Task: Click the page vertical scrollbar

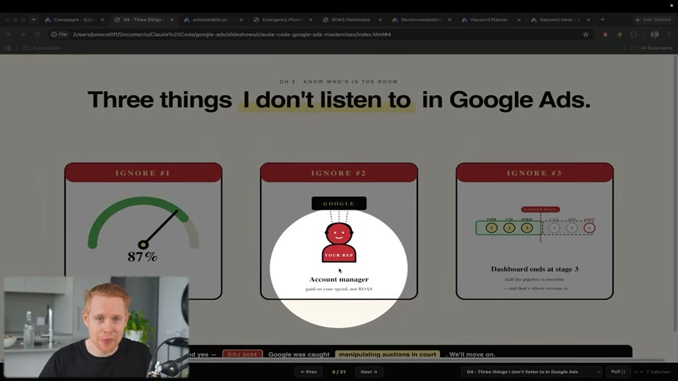Action: click(x=675, y=195)
